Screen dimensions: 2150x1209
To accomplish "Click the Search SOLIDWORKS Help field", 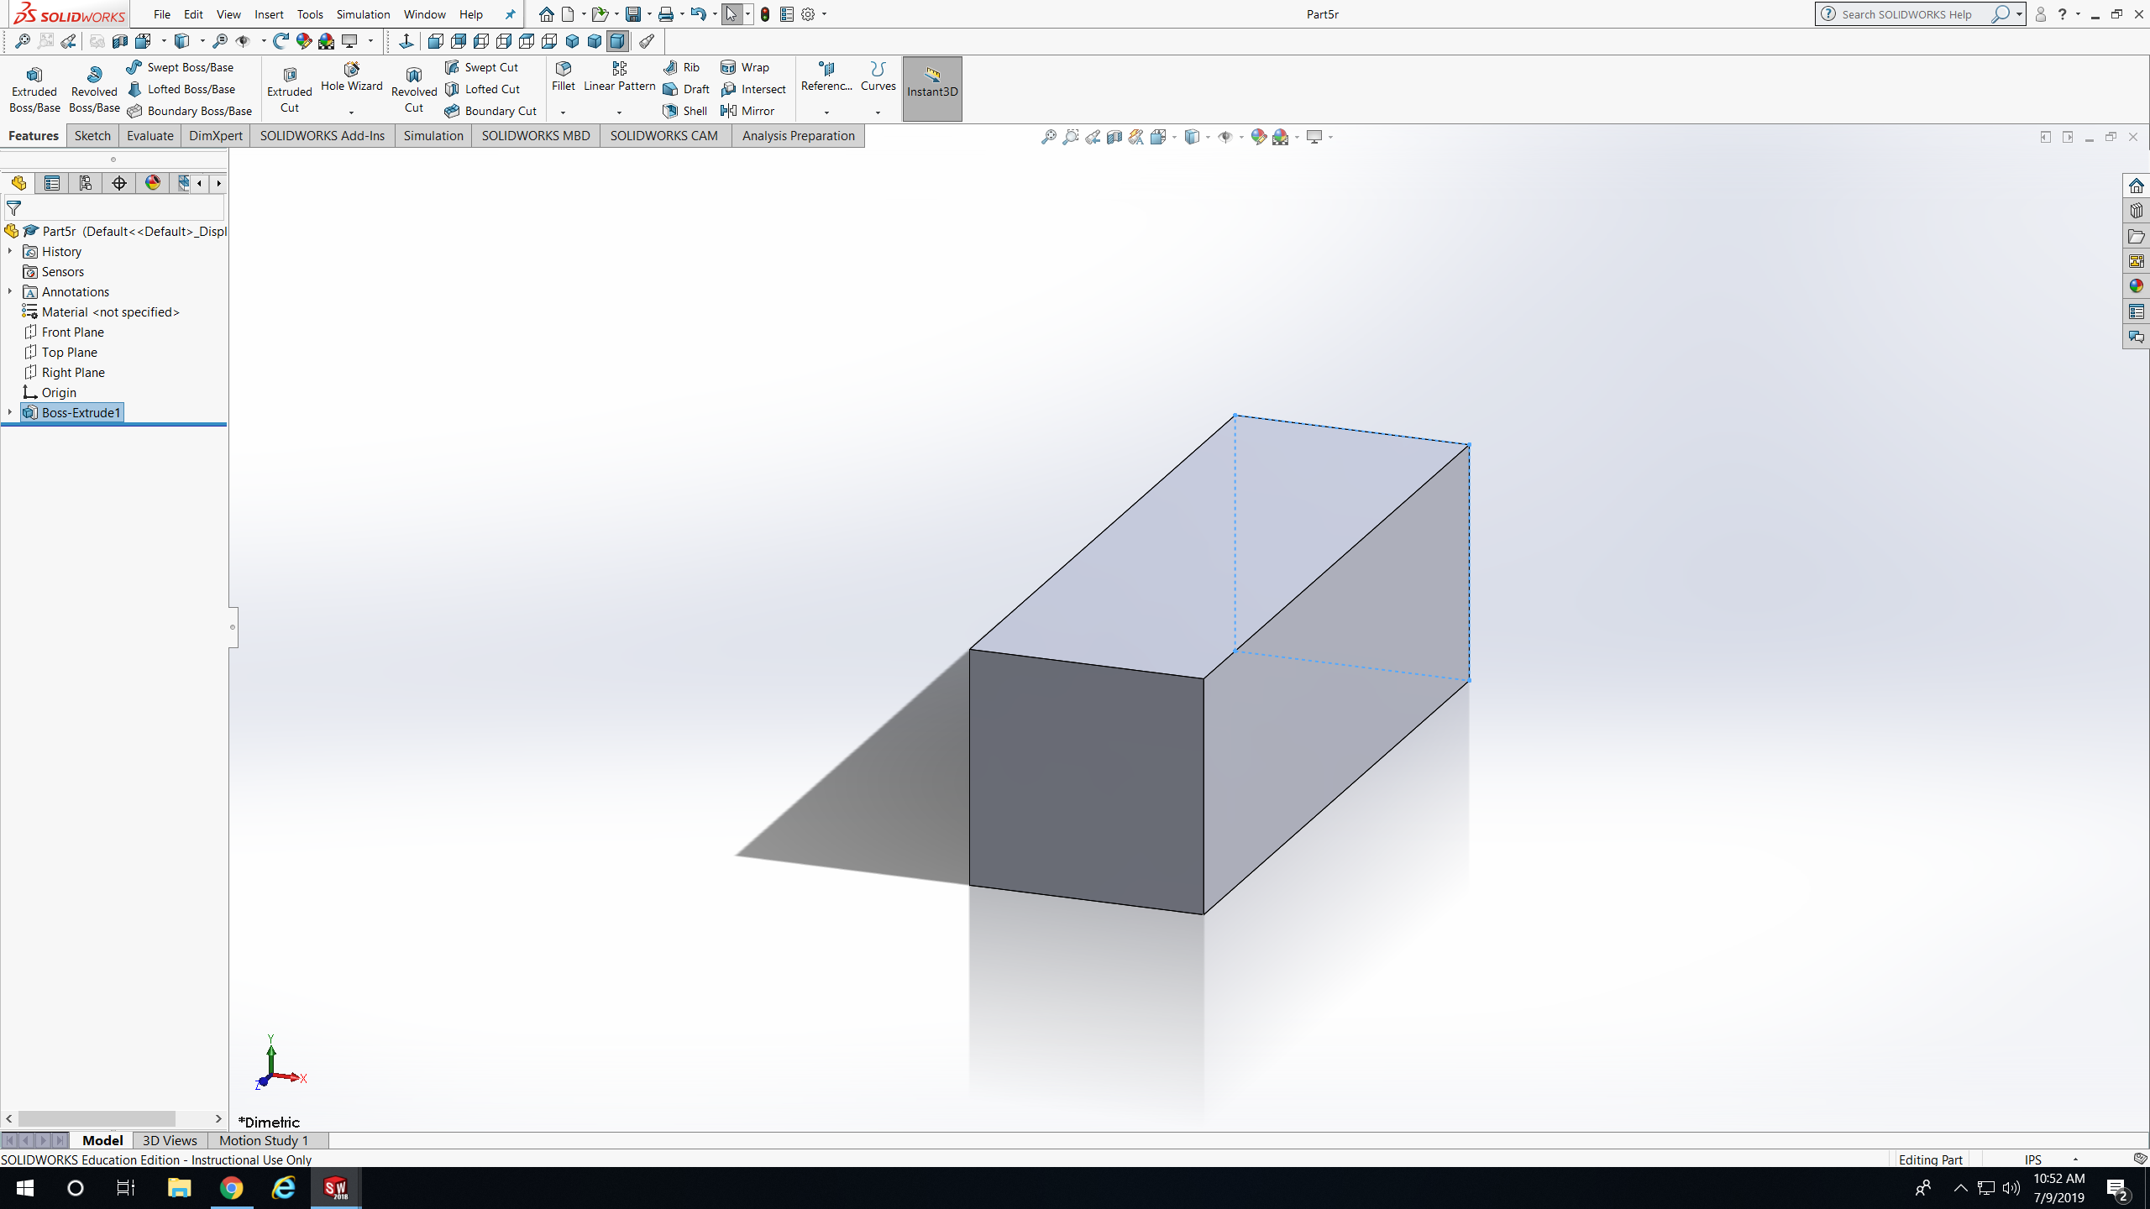I will [x=1906, y=14].
